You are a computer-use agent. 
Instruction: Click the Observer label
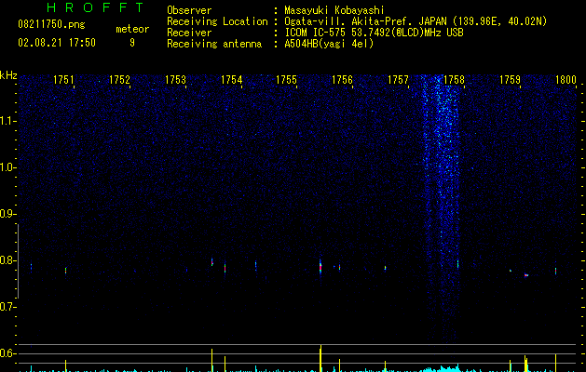189,10
